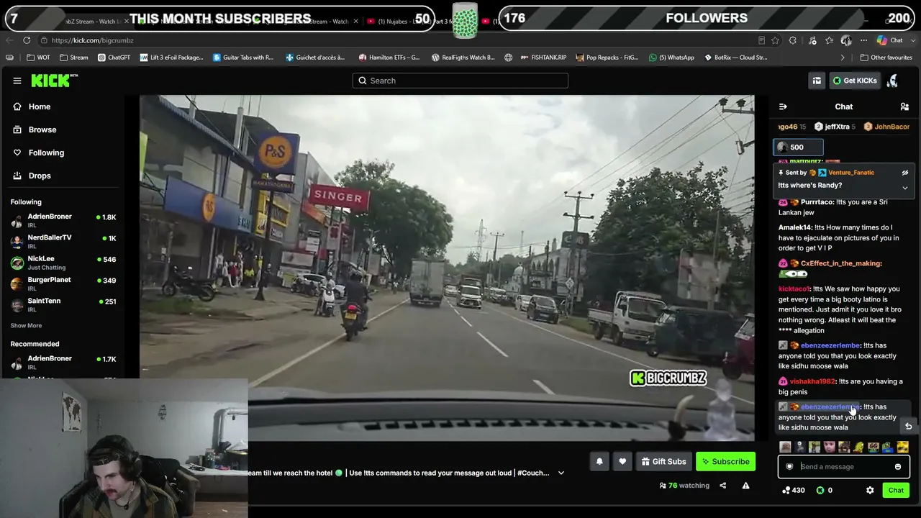Open the Hamilton ETFs bookmark
Image resolution: width=921 pixels, height=518 pixels.
[x=389, y=58]
